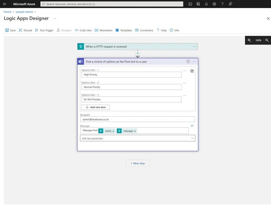The image size is (271, 205).
Task: Switch to Code view
Action: click(83, 30)
